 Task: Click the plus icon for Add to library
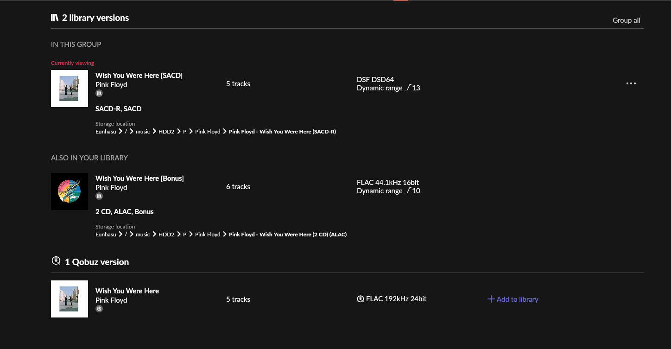point(491,299)
